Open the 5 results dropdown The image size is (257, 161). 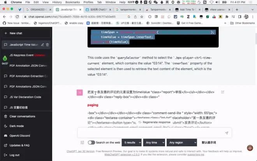(132, 142)
